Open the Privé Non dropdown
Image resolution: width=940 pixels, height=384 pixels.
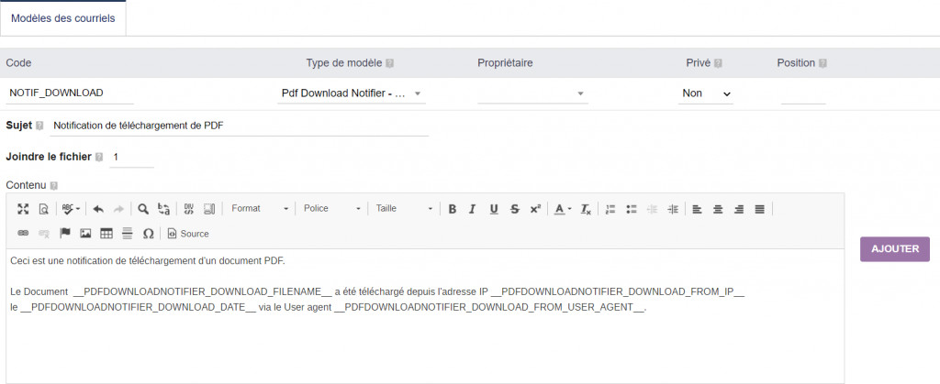coord(706,93)
